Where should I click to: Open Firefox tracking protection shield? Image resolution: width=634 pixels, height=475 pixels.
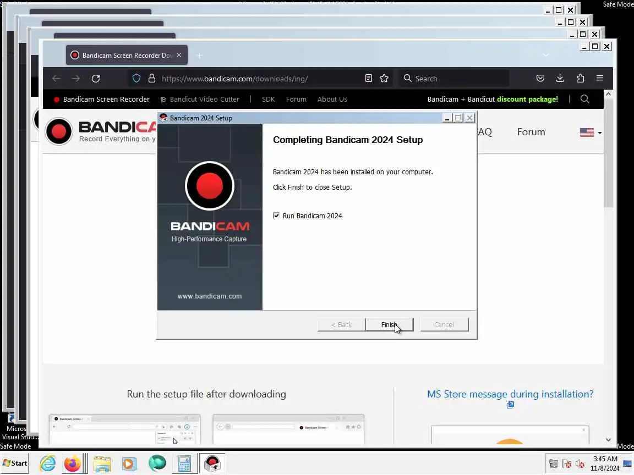click(x=136, y=79)
